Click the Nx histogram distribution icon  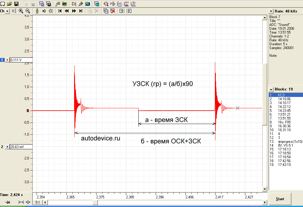pos(133,4)
